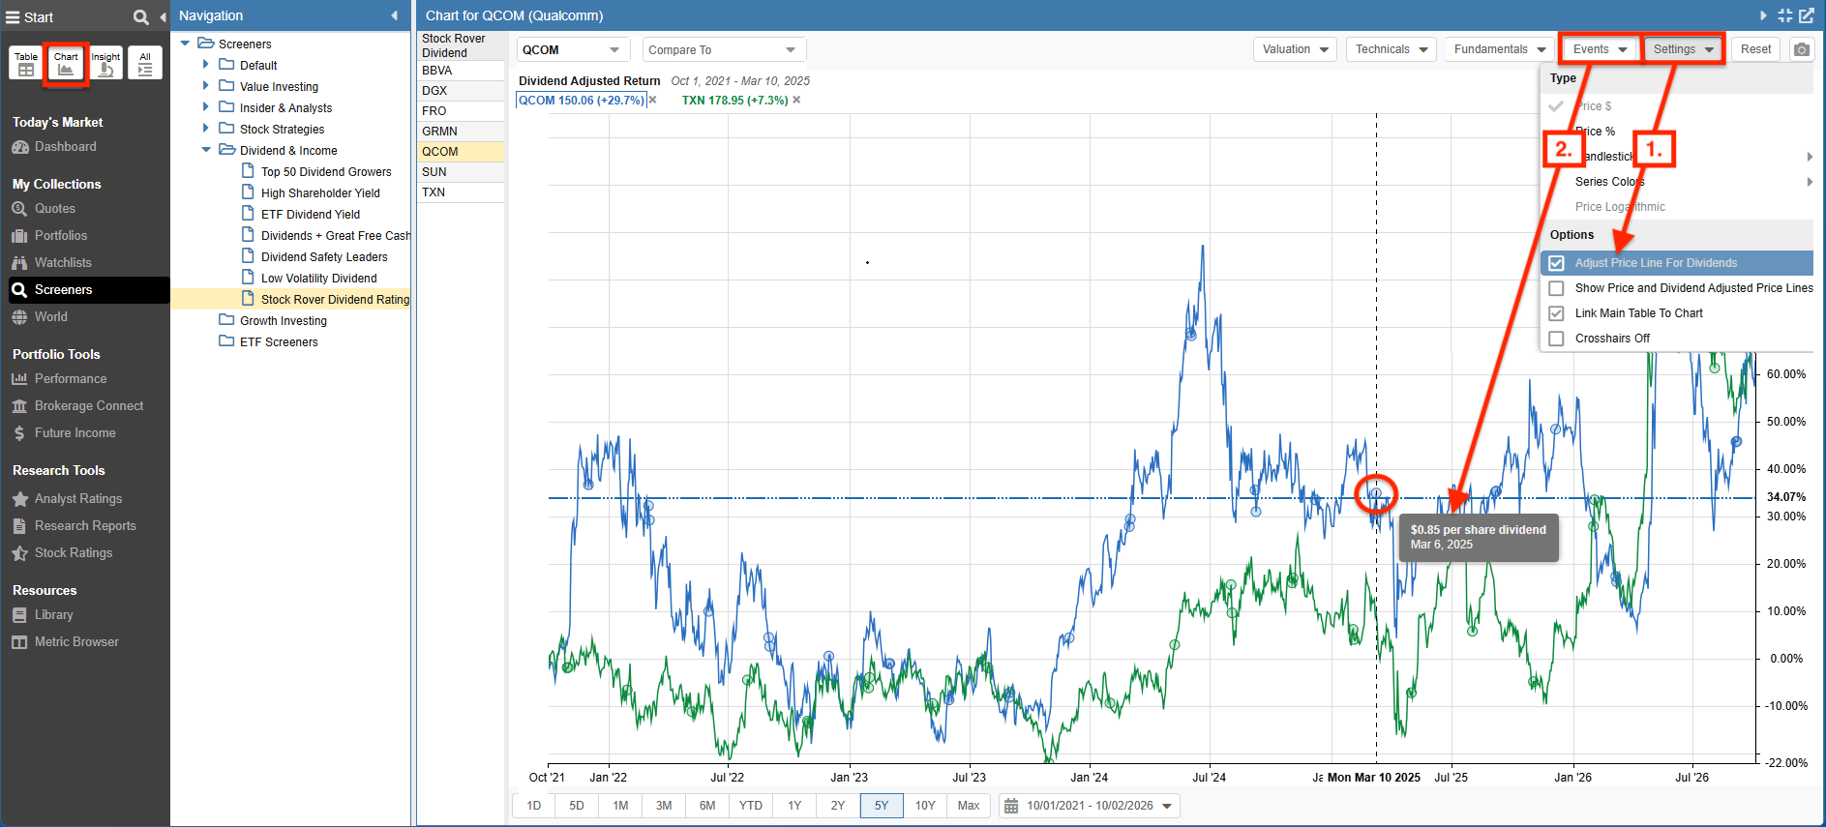Expand the Technicals dropdown
The height and width of the screenshot is (827, 1826).
1391,49
